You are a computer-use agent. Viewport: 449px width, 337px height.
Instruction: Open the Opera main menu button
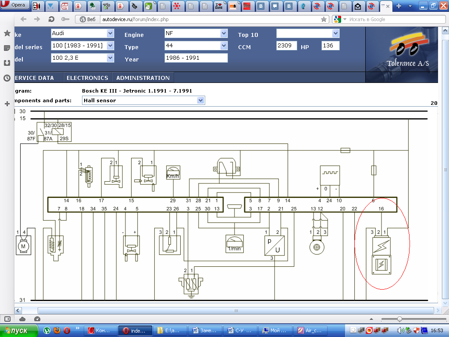coord(15,4)
